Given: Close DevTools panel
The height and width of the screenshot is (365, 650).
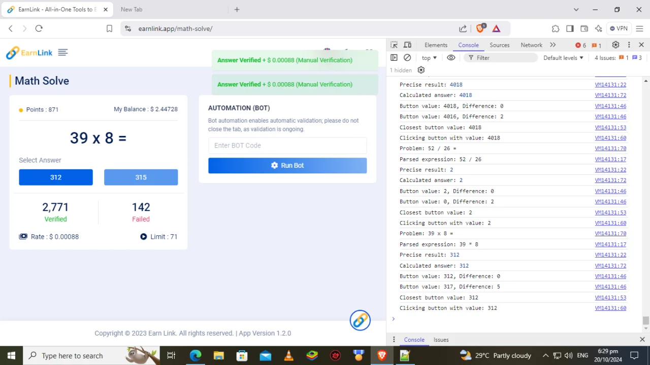Looking at the screenshot, I should click(x=641, y=45).
